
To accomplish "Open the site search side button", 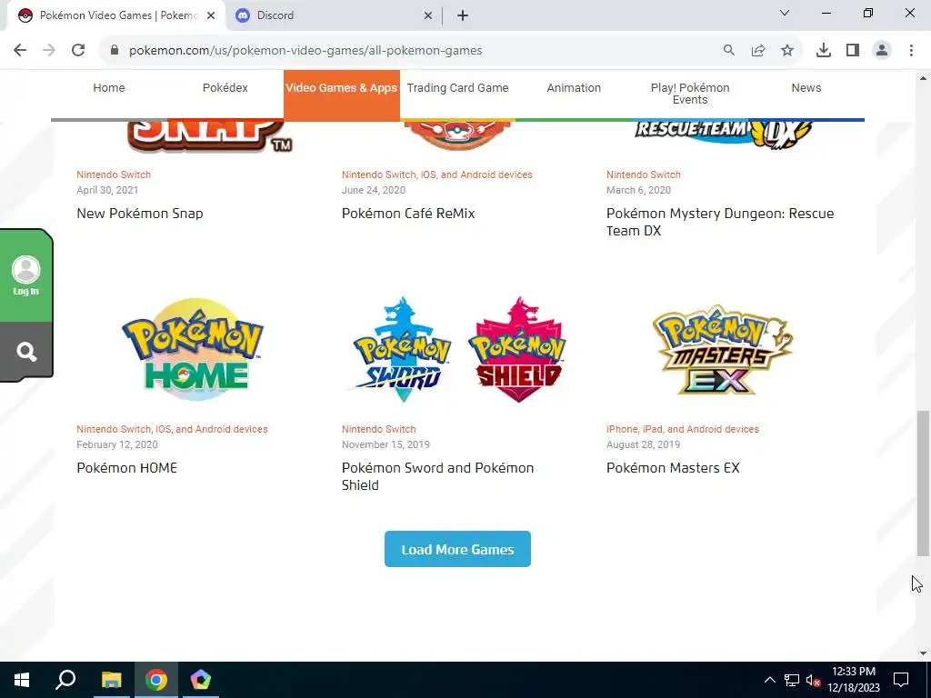I will click(x=26, y=352).
